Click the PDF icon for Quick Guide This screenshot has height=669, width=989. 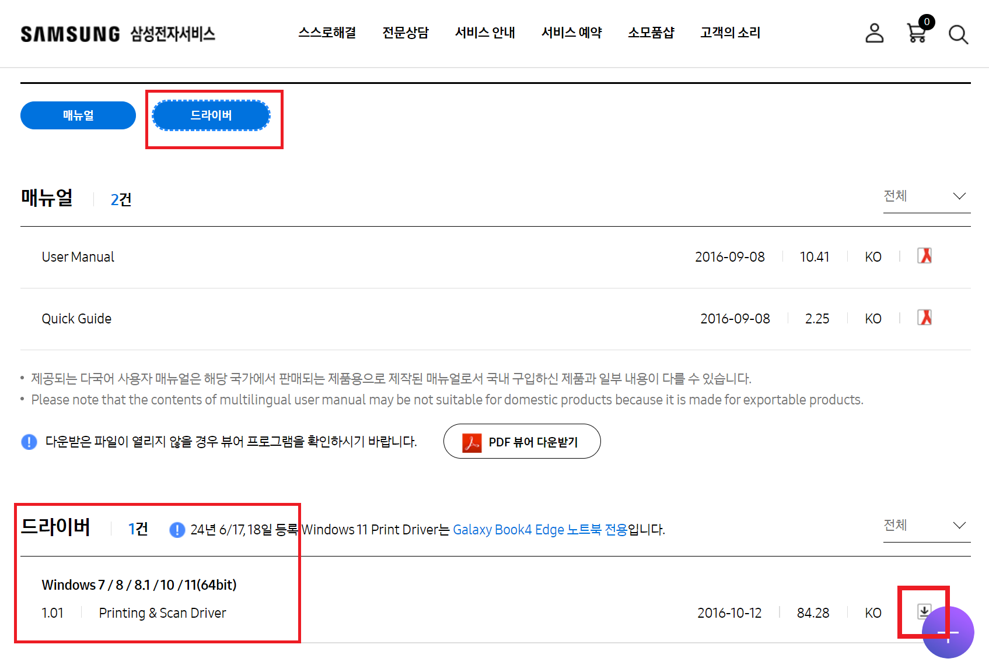point(924,318)
